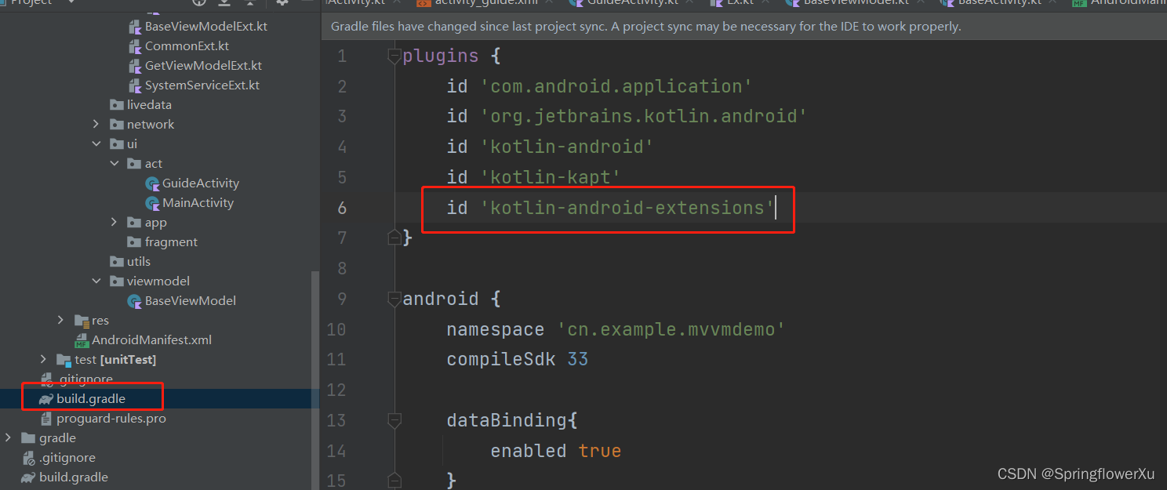Viewport: 1167px width, 490px height.
Task: Fold the plugins block at line 1
Action: click(394, 56)
